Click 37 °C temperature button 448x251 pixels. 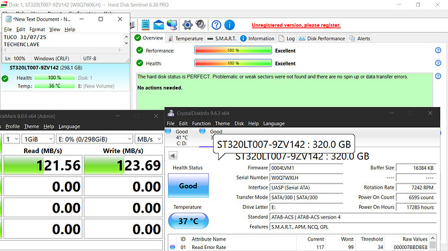pyautogui.click(x=188, y=221)
